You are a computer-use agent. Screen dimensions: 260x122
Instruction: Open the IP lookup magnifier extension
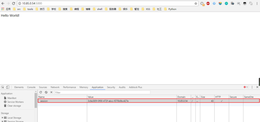tap(239, 4)
